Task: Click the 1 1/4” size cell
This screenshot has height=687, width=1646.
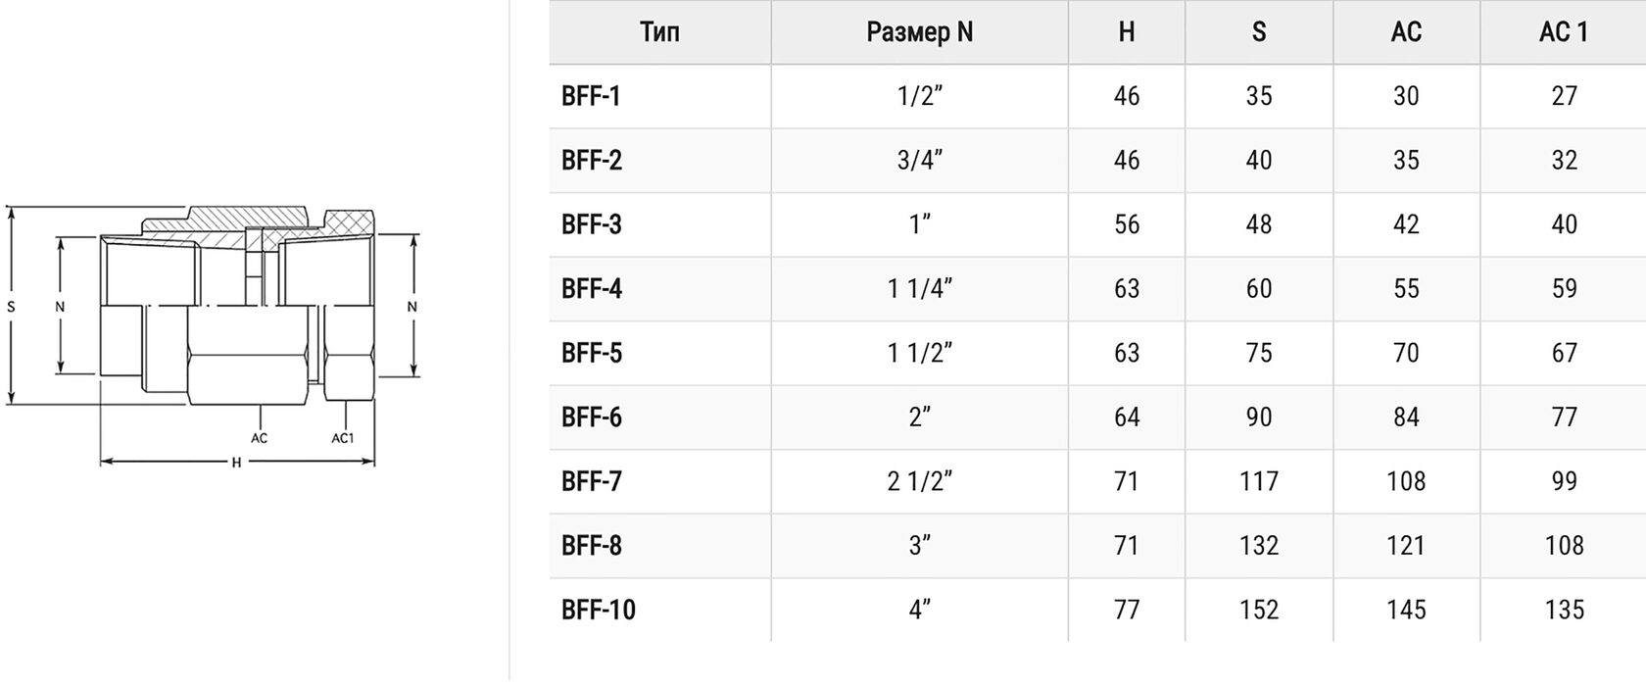Action: 919,289
